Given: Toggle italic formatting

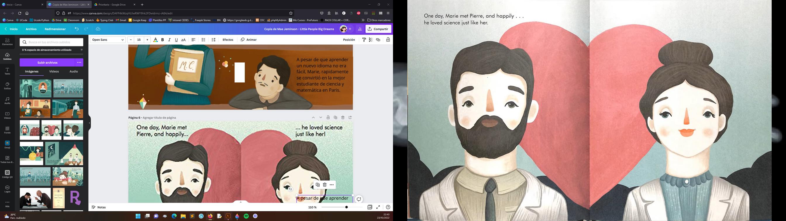Looking at the screenshot, I should [169, 40].
